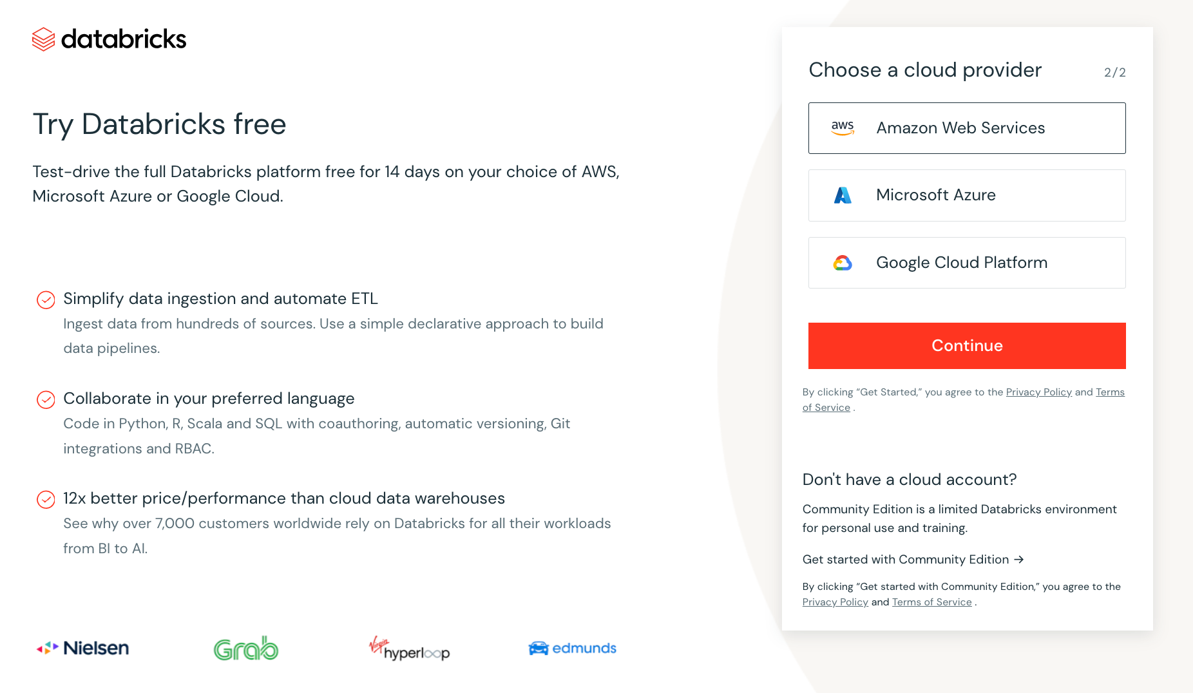This screenshot has width=1193, height=693.
Task: Open Terms of Service under Community Edition
Action: pos(931,602)
